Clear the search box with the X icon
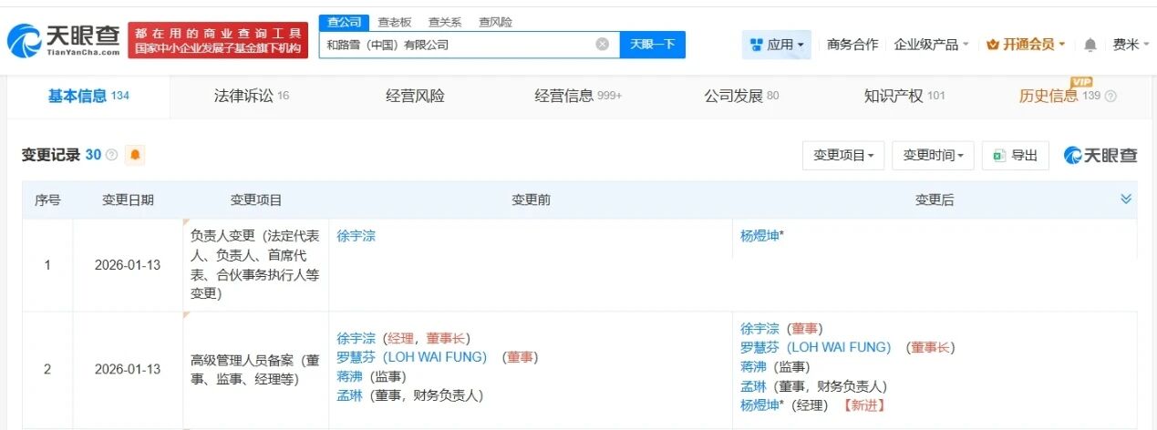Screen dimensions: 1157x430 click(603, 44)
